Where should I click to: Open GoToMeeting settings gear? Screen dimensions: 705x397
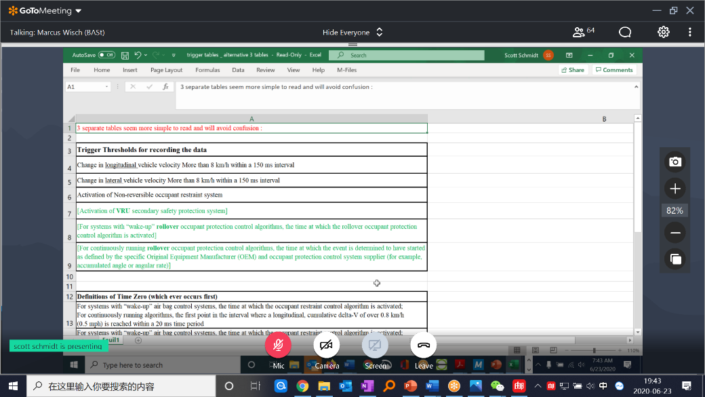coord(663,32)
